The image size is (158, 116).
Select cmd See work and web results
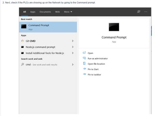pyautogui.click(x=48, y=64)
